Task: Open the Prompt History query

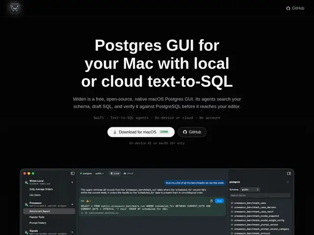Action: click(38, 223)
